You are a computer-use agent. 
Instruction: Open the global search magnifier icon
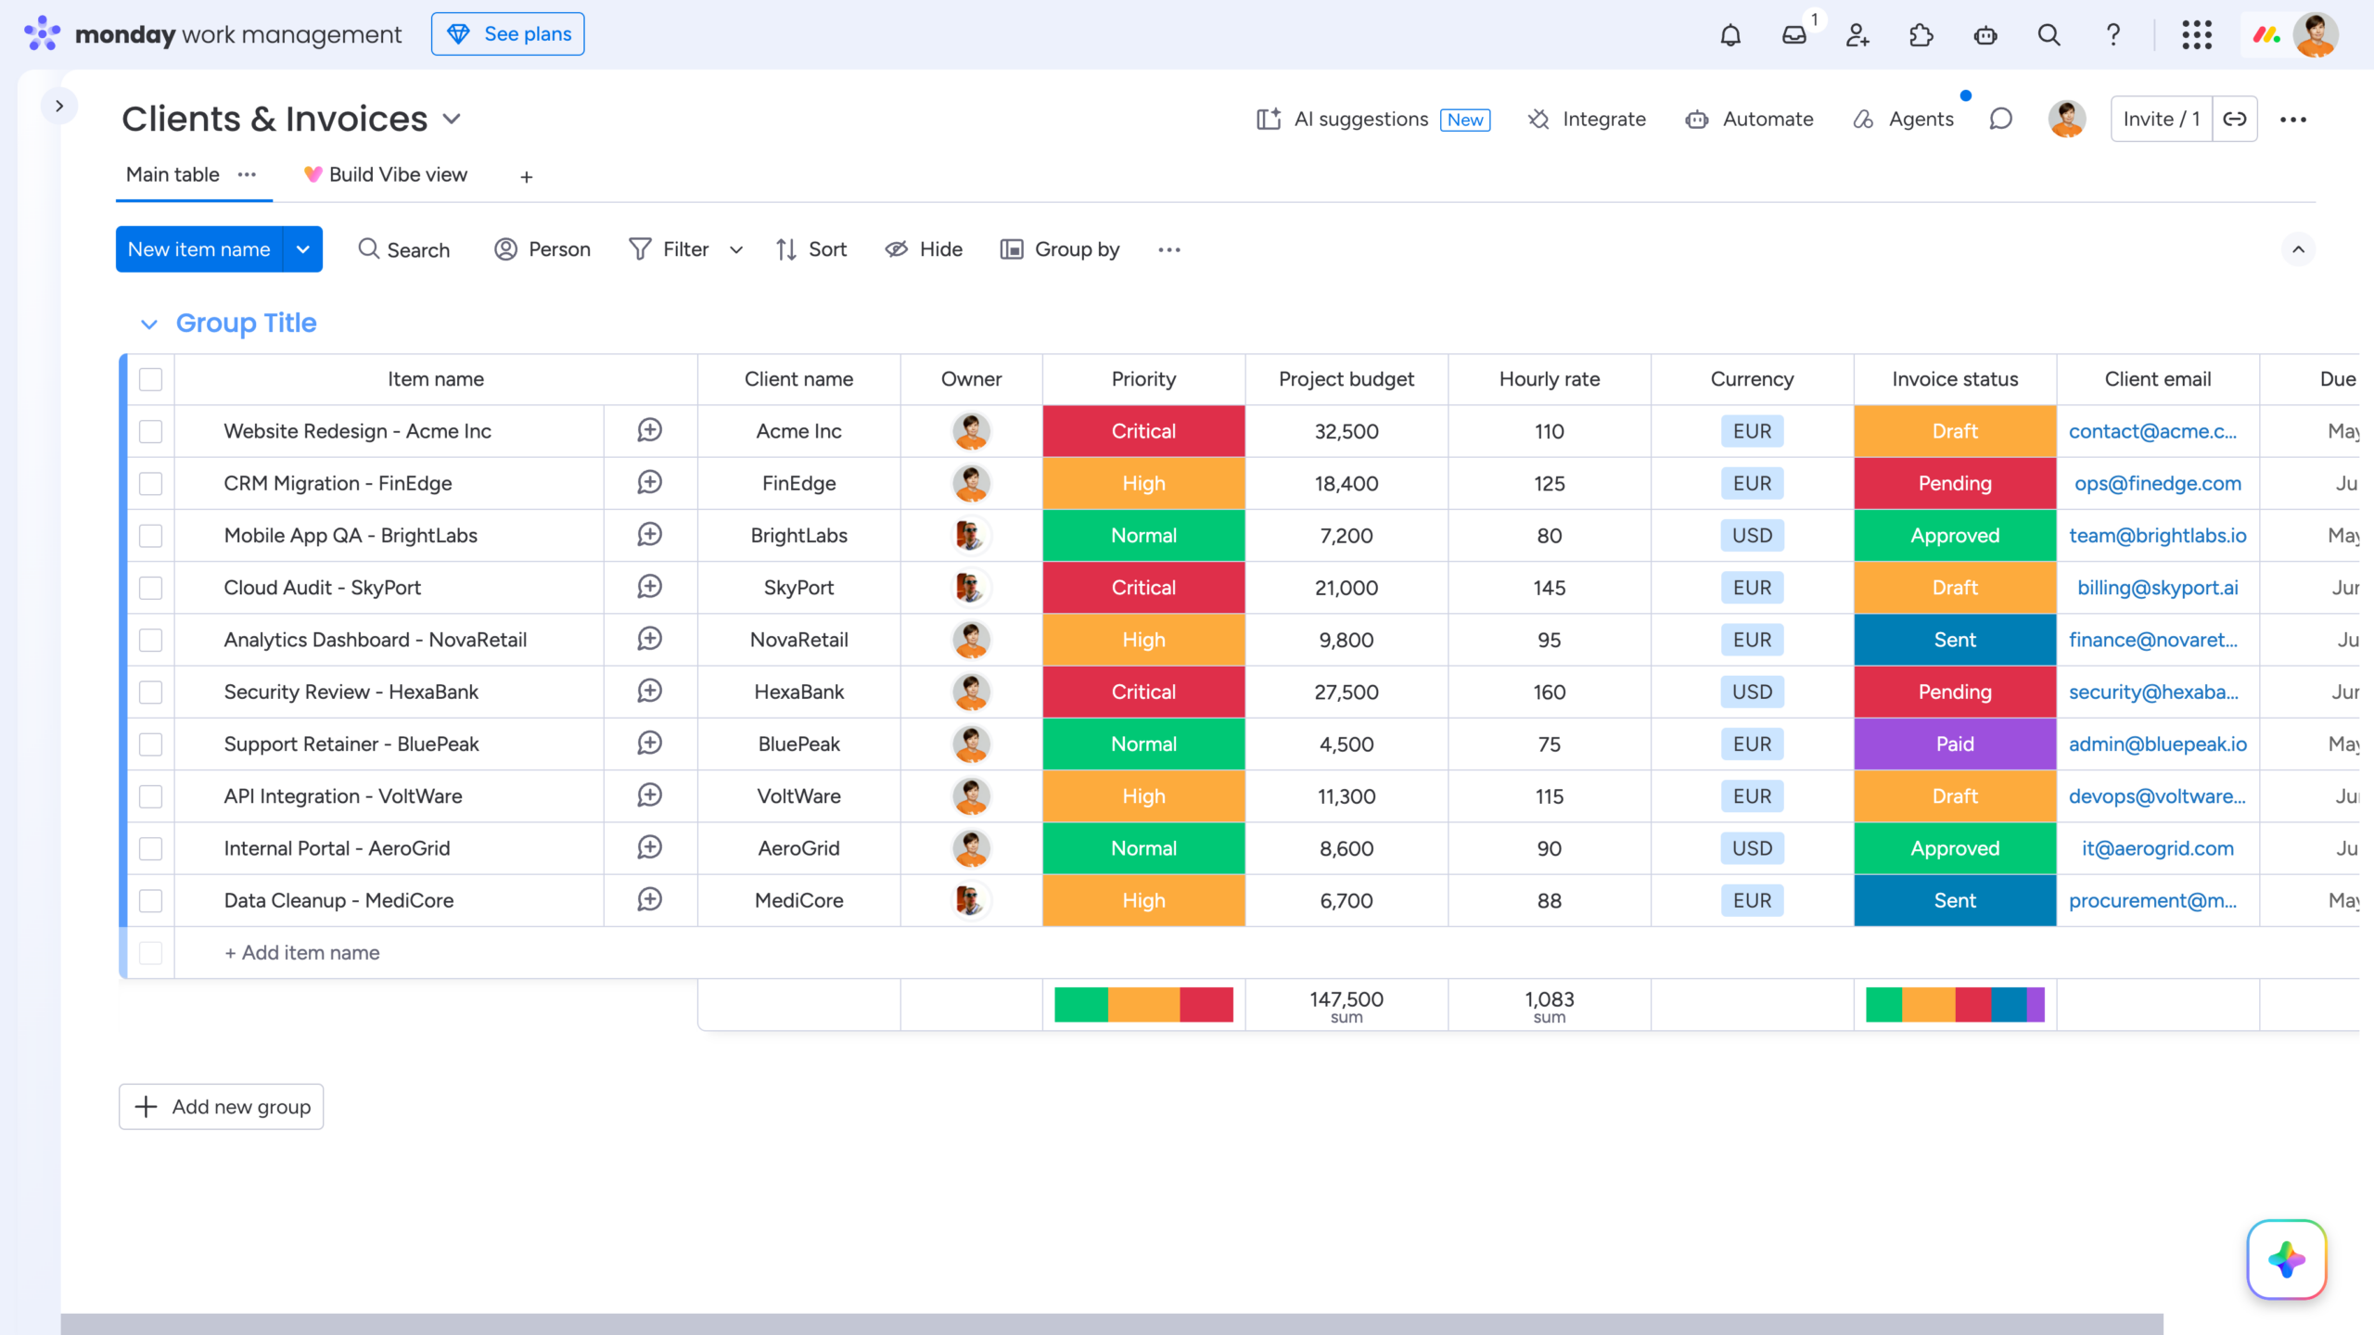pos(2049,35)
